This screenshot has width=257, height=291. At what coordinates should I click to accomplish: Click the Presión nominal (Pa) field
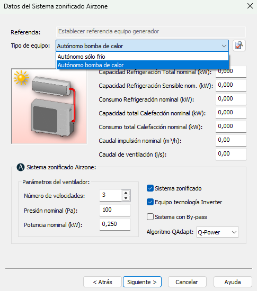[x=115, y=210]
